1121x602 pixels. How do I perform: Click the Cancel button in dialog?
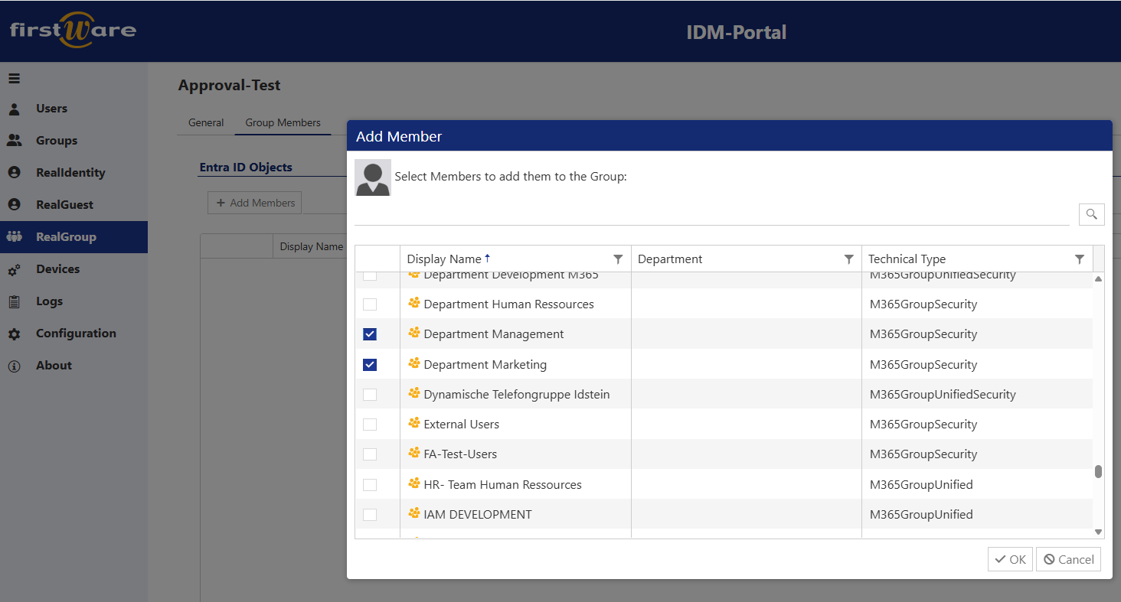1068,559
